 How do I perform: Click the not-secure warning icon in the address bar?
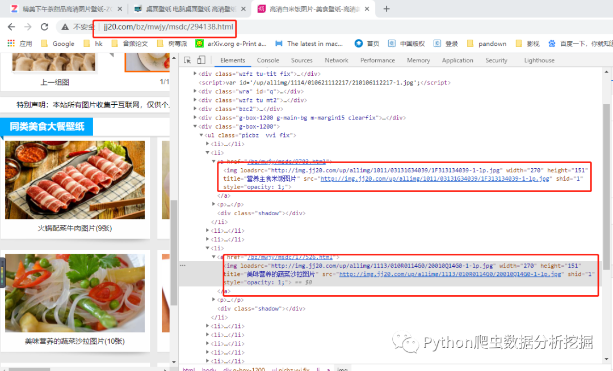pyautogui.click(x=65, y=27)
